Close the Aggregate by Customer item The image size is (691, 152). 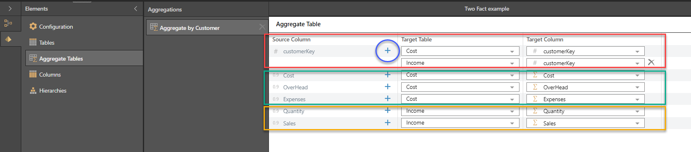point(262,27)
